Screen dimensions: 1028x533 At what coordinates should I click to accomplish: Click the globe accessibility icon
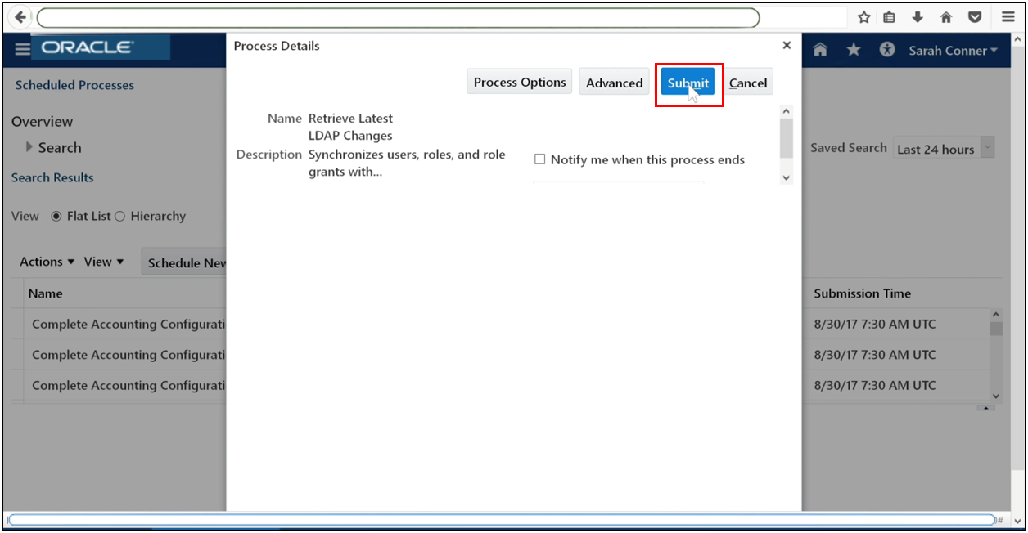click(886, 50)
